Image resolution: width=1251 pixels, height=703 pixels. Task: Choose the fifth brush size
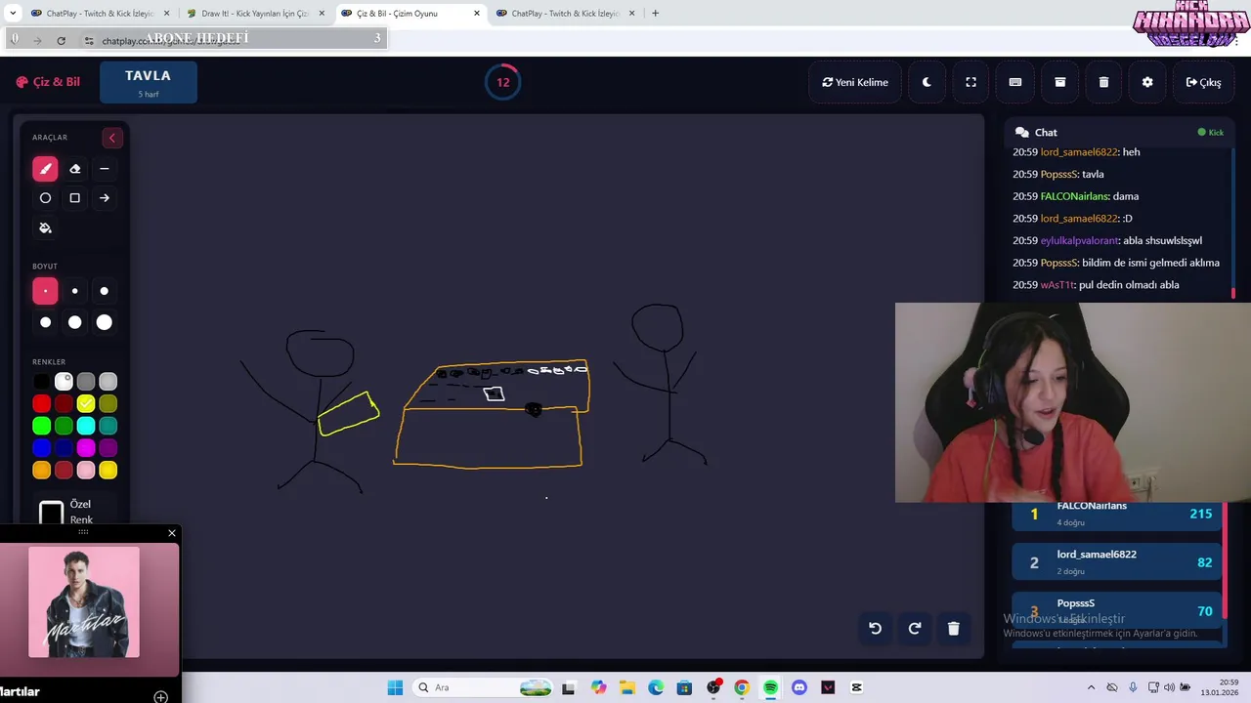(74, 322)
